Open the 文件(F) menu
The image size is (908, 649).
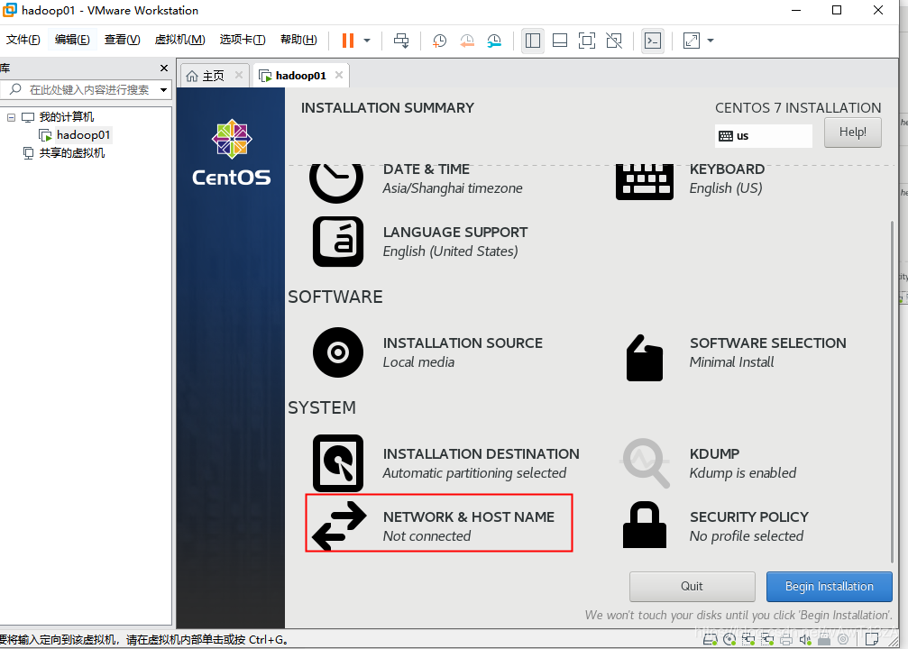pos(23,40)
